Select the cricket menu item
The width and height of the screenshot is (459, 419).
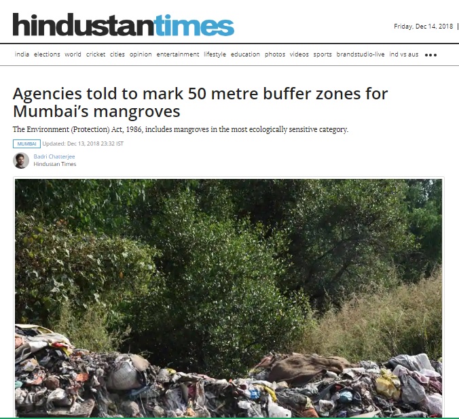(96, 54)
